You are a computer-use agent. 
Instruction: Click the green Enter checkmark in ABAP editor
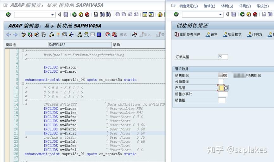[x=8, y=15]
